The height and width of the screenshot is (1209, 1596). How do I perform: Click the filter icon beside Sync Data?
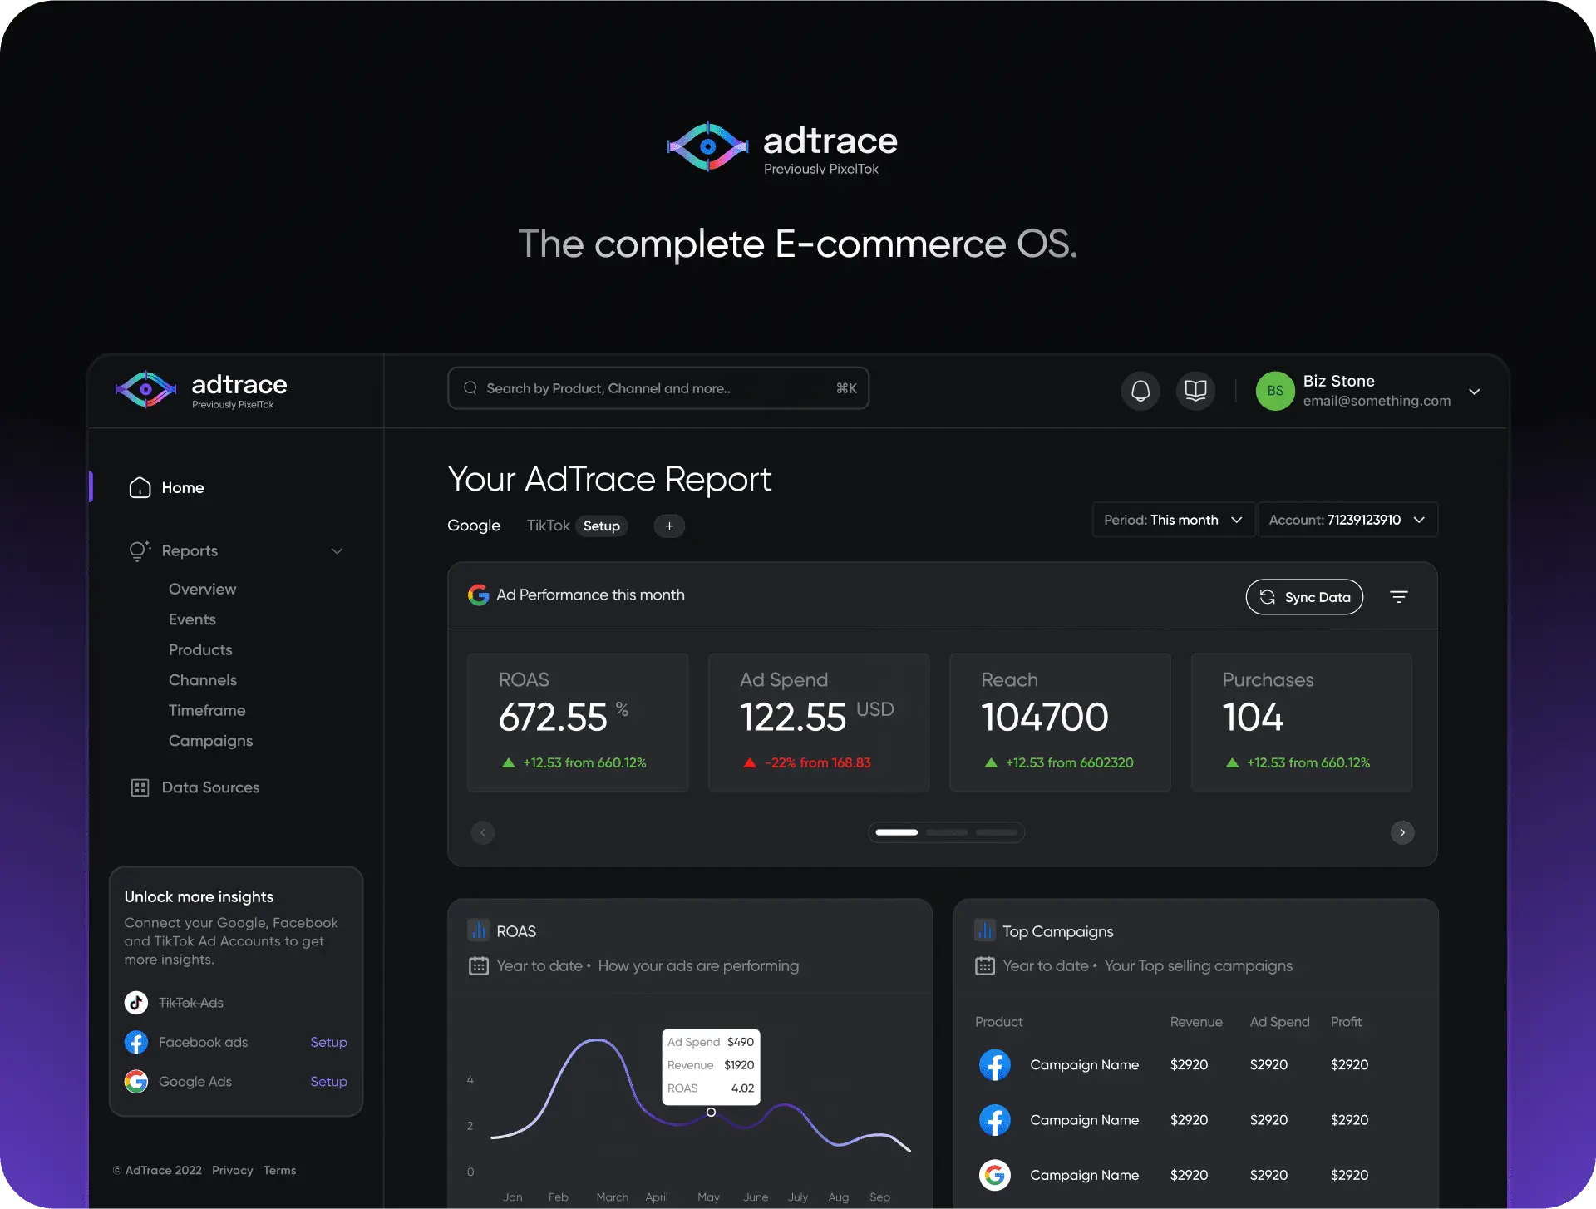coord(1399,597)
